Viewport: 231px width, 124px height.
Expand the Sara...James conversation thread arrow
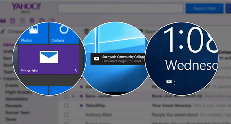click(73, 96)
